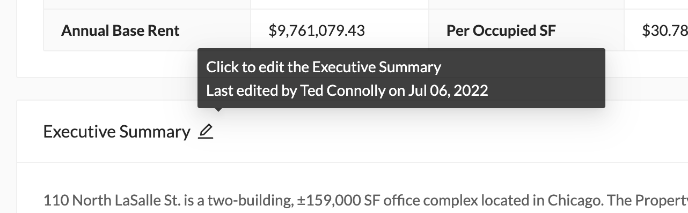Click the "Click to edit the Executive Summary" tooltip line
Viewport: 688px width, 213px height.
click(324, 67)
